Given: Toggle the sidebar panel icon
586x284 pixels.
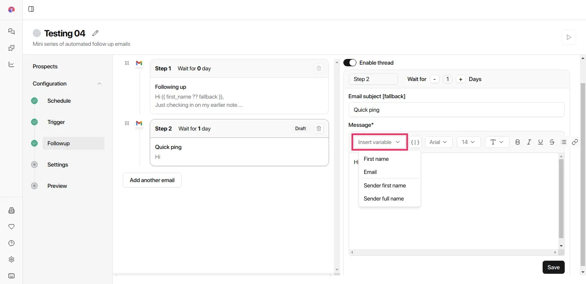Looking at the screenshot, I should pyautogui.click(x=31, y=9).
